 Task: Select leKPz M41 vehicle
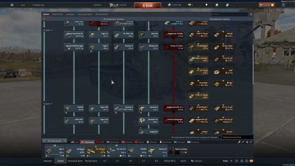74,121
